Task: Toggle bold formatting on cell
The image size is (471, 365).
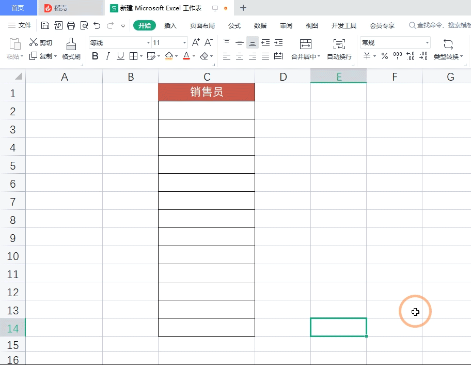Action: (x=95, y=56)
